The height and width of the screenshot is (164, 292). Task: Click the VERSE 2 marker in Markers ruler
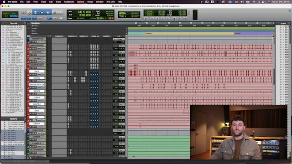click(x=149, y=33)
